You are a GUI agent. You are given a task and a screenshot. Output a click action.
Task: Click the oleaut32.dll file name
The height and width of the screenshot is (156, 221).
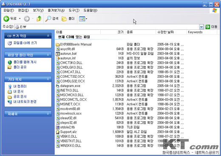tap(68, 118)
